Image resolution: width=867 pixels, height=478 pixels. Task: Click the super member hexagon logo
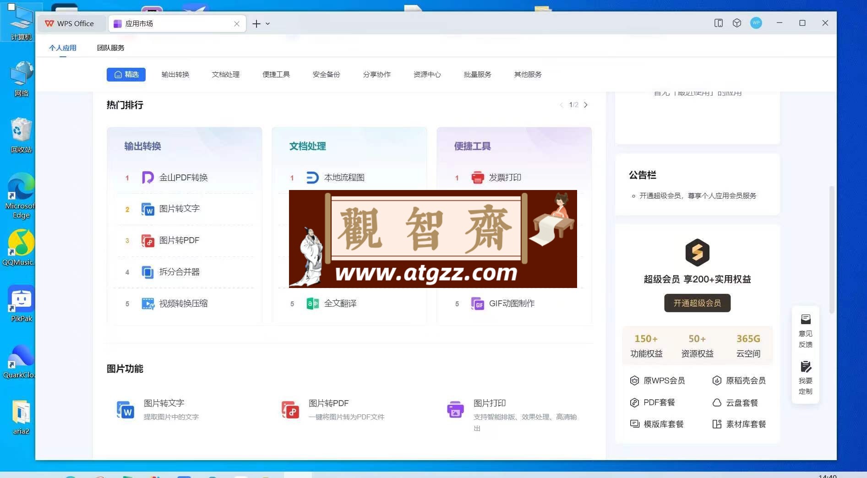coord(697,252)
